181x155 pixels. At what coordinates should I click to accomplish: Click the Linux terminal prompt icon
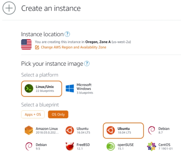tap(29, 89)
